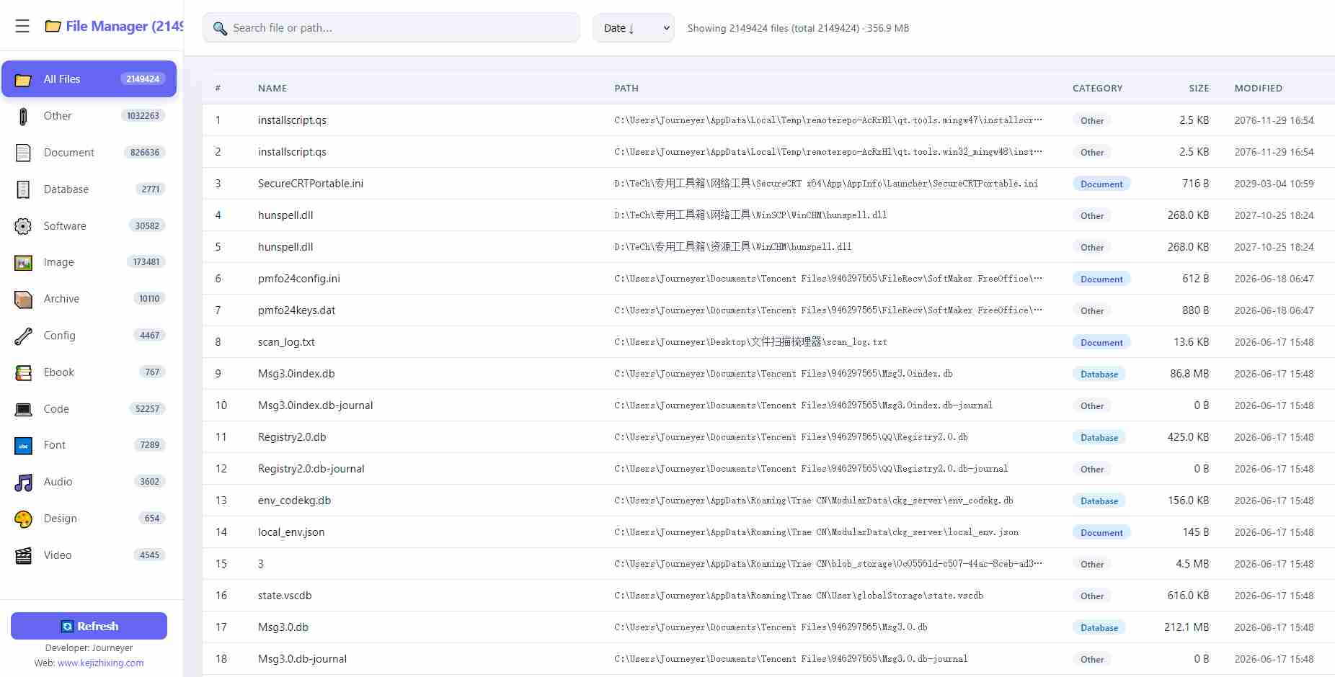Viewport: 1335px width, 677px height.
Task: Select the pmfo24keys.dat file name
Action: (296, 310)
